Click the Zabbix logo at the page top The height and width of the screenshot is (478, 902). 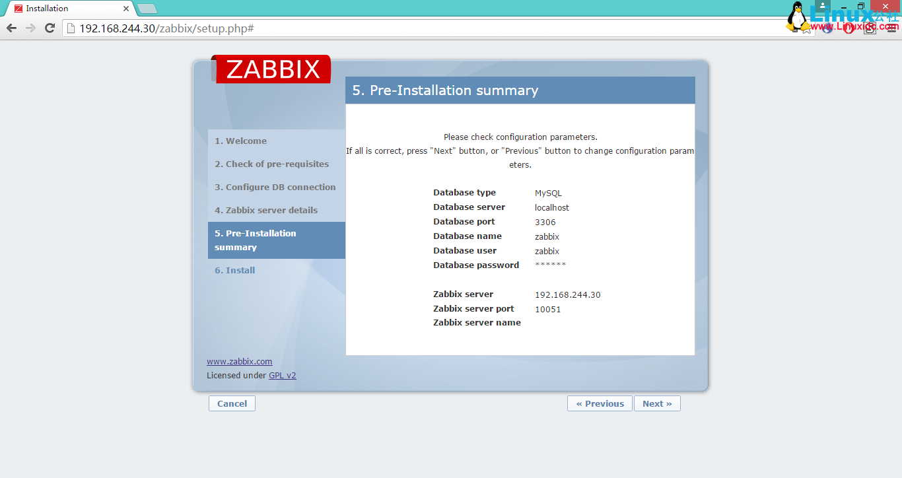pos(271,69)
